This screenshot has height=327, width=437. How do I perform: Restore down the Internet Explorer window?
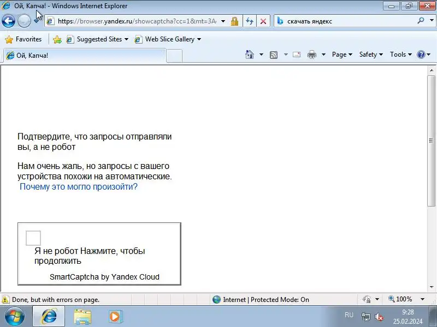(x=409, y=5)
